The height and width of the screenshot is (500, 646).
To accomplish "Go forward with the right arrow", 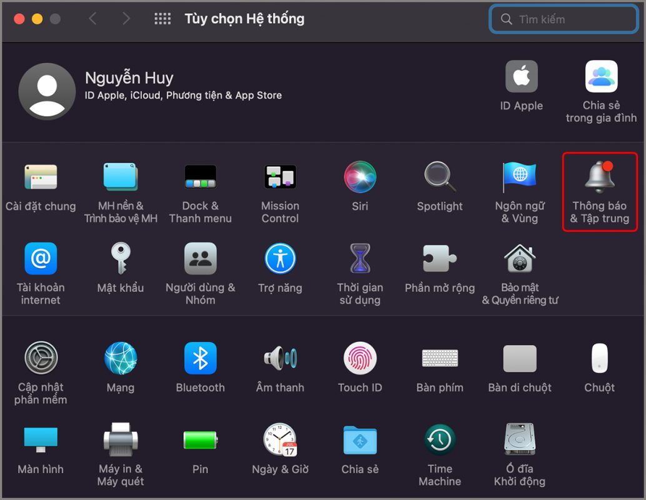I will (x=126, y=19).
